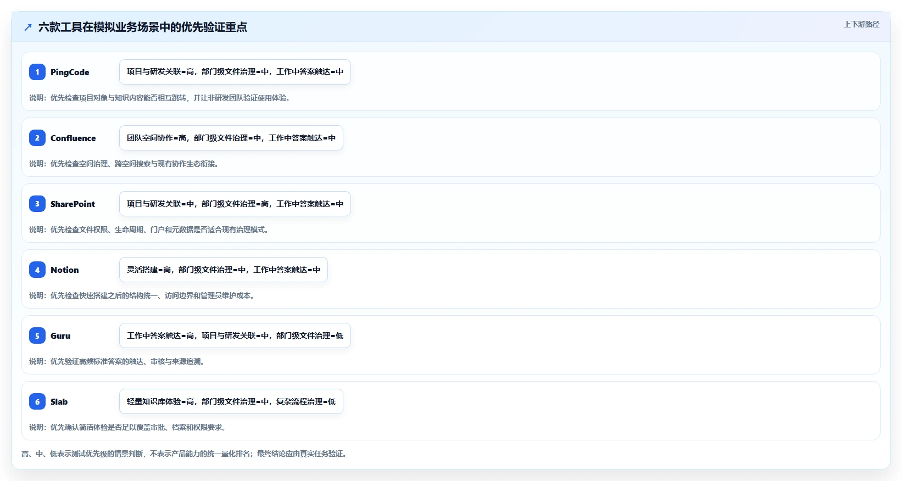Click Confluence's rating box 团队空间协作=高
This screenshot has height=481, width=902.
(x=231, y=138)
